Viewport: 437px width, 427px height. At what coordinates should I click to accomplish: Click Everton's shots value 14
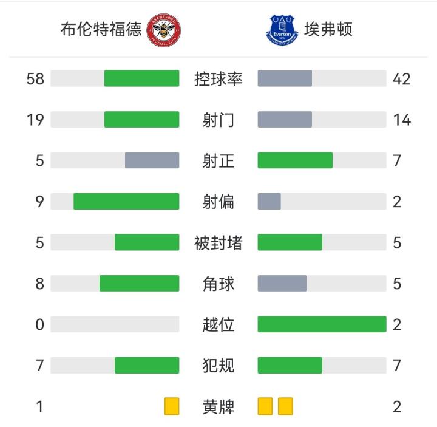(x=402, y=120)
